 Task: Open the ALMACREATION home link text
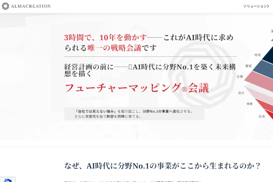pyautogui.click(x=31, y=6)
